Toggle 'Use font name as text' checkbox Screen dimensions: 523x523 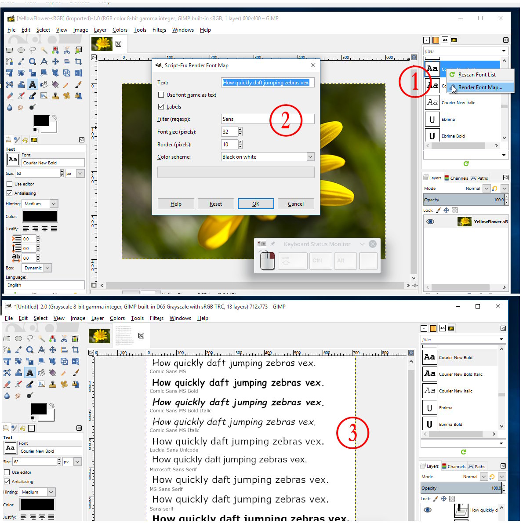coord(161,95)
